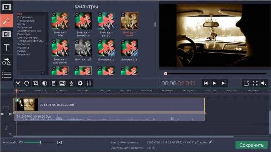Image resolution: width=271 pixels, height=152 pixels.
Task: Select the audio waveform clip
Action: pyautogui.click(x=109, y=117)
